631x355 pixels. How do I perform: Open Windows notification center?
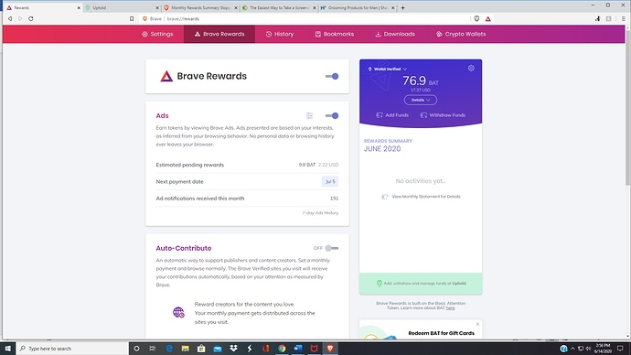[620, 349]
